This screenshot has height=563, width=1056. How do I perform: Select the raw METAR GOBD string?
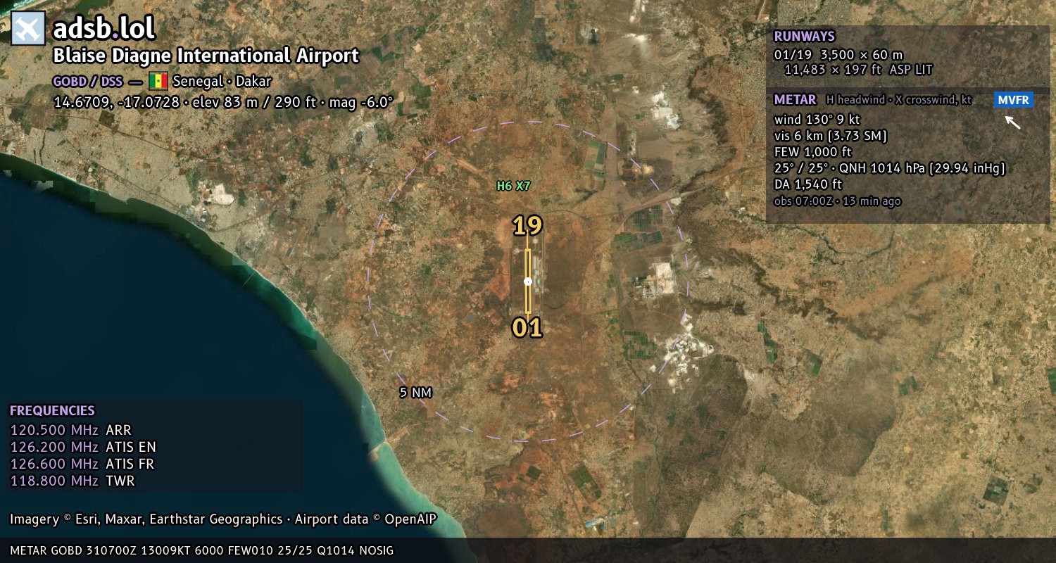(x=202, y=550)
